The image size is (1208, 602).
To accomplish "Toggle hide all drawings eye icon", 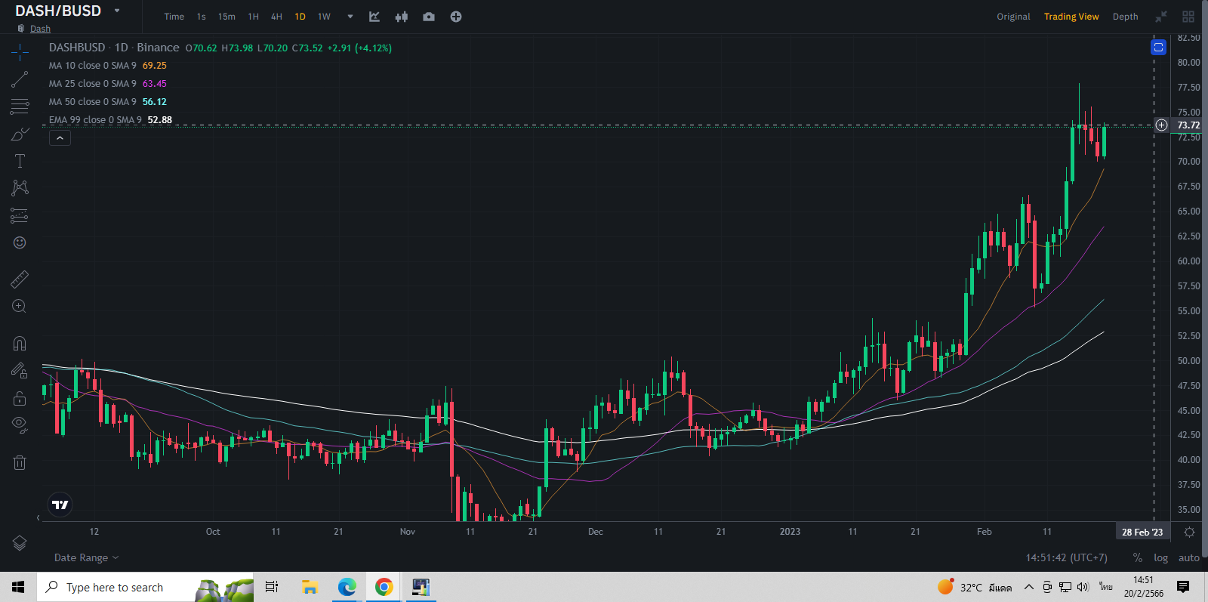I will [20, 424].
